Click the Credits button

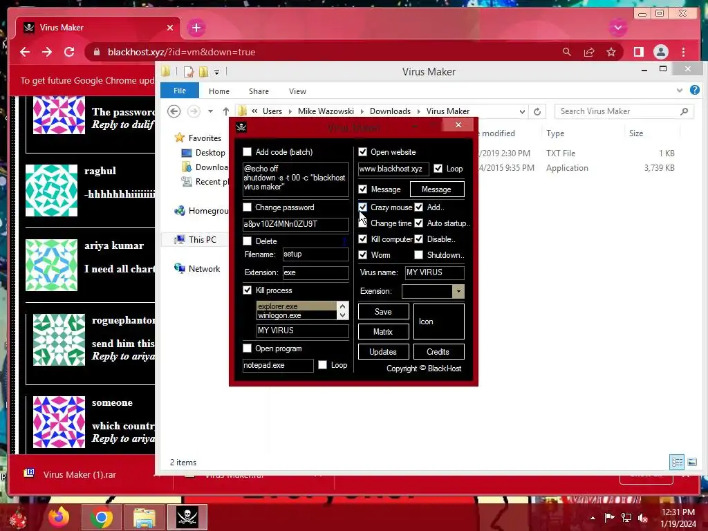click(x=438, y=352)
